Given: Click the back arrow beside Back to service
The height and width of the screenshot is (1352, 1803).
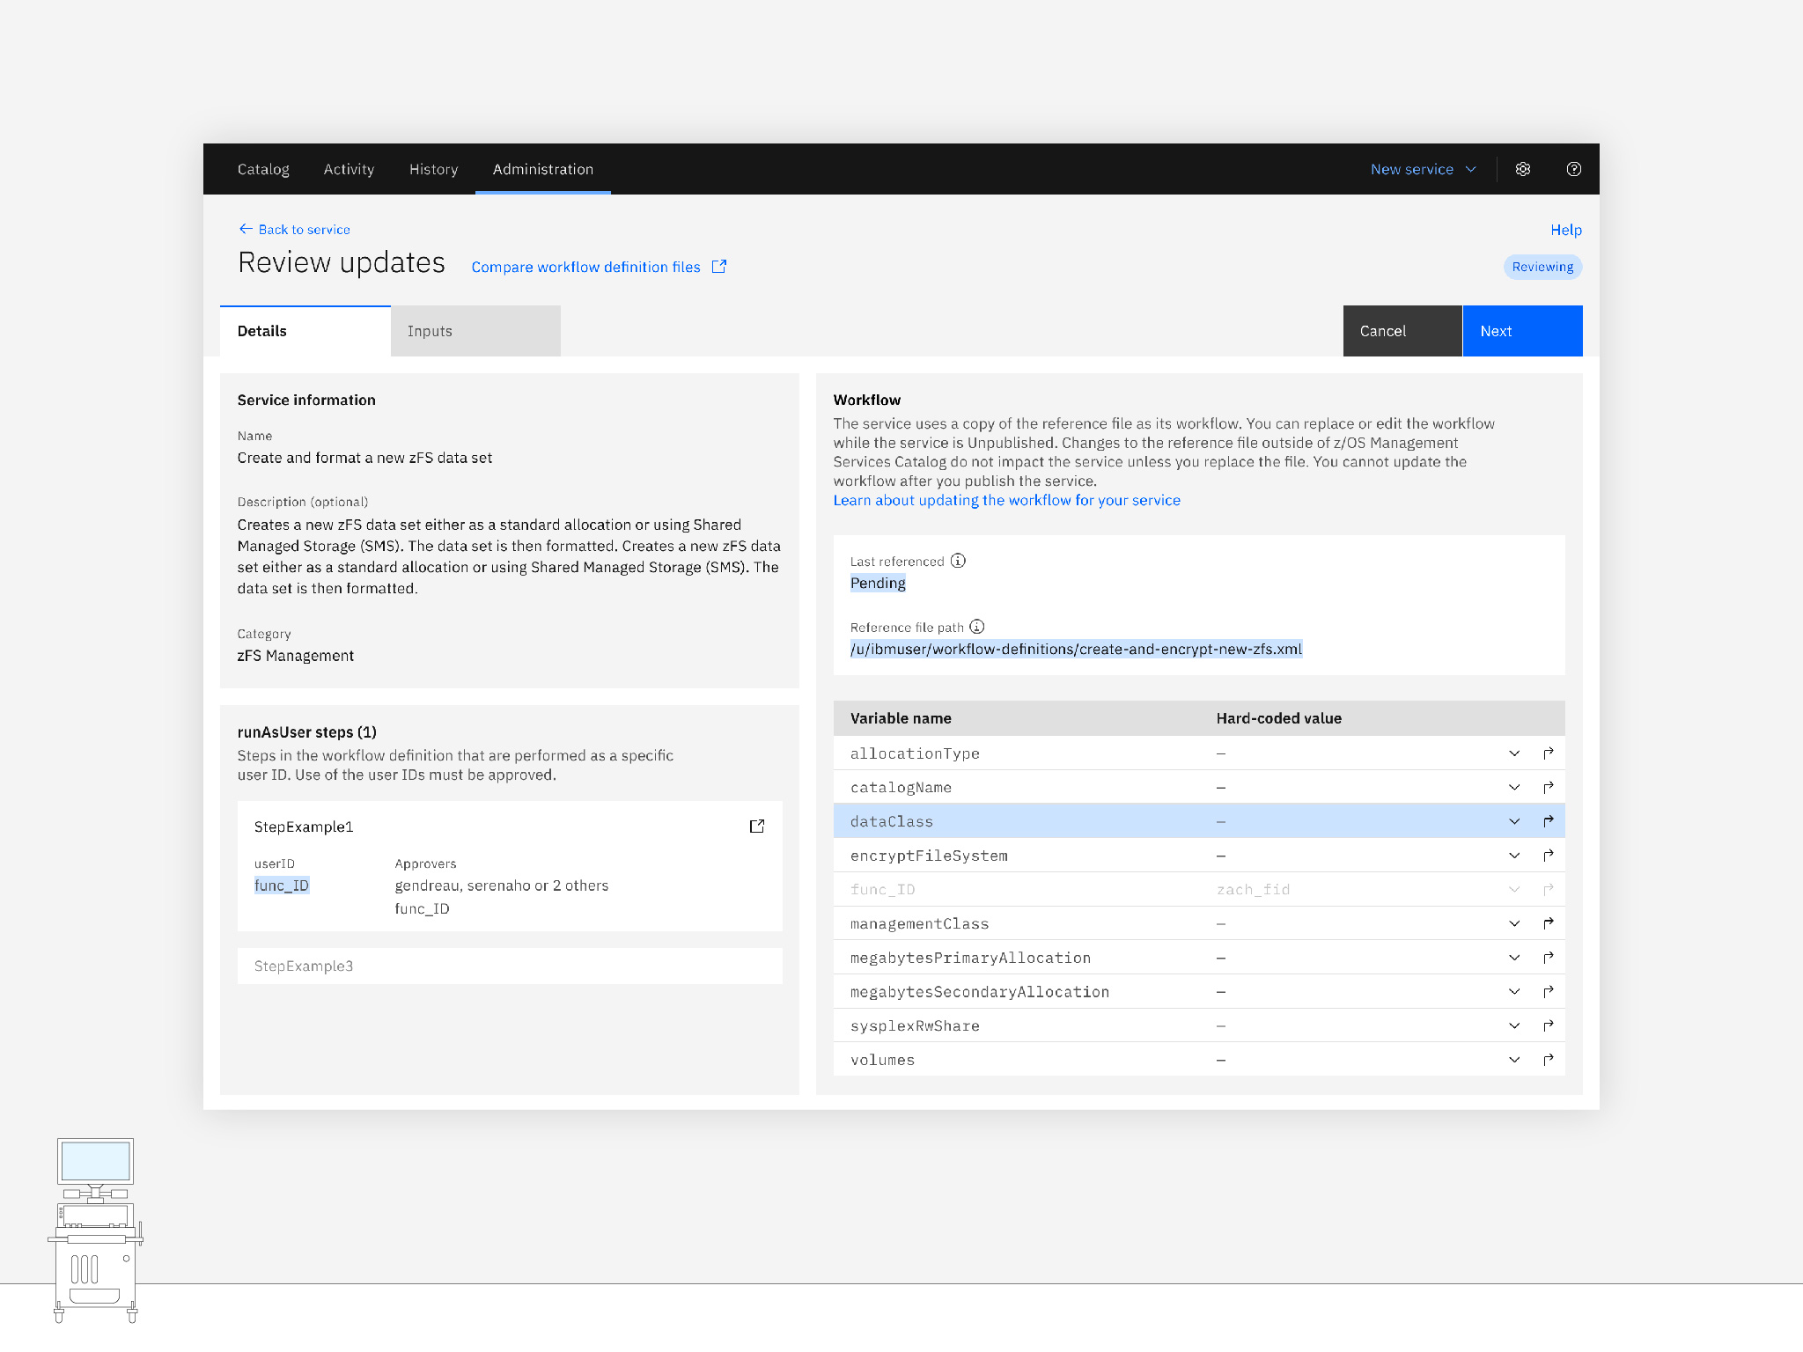Looking at the screenshot, I should [246, 229].
